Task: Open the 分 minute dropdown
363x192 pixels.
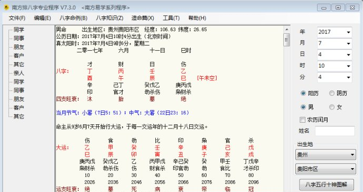Action: (x=348, y=77)
